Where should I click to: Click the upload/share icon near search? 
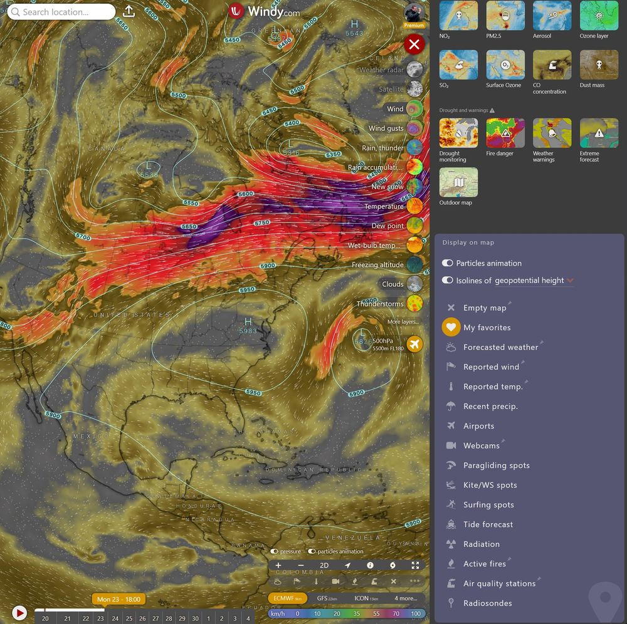pyautogui.click(x=129, y=11)
